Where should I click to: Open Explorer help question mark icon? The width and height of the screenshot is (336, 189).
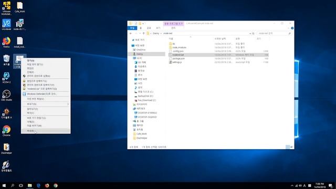pyautogui.click(x=292, y=28)
